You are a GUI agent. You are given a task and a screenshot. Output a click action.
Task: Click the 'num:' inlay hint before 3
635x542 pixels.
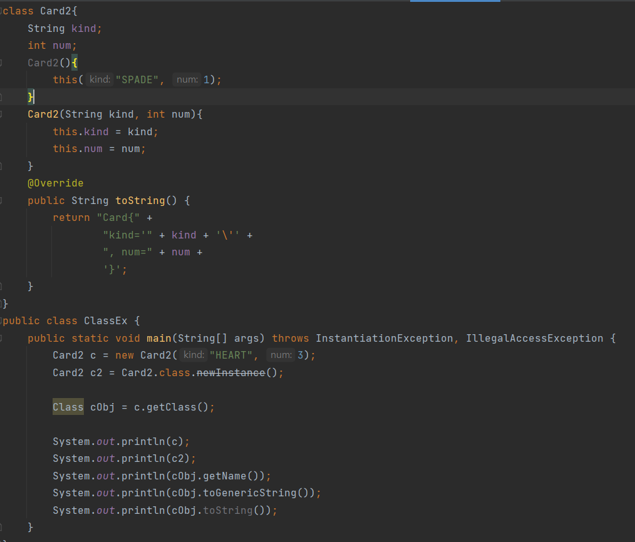point(281,355)
